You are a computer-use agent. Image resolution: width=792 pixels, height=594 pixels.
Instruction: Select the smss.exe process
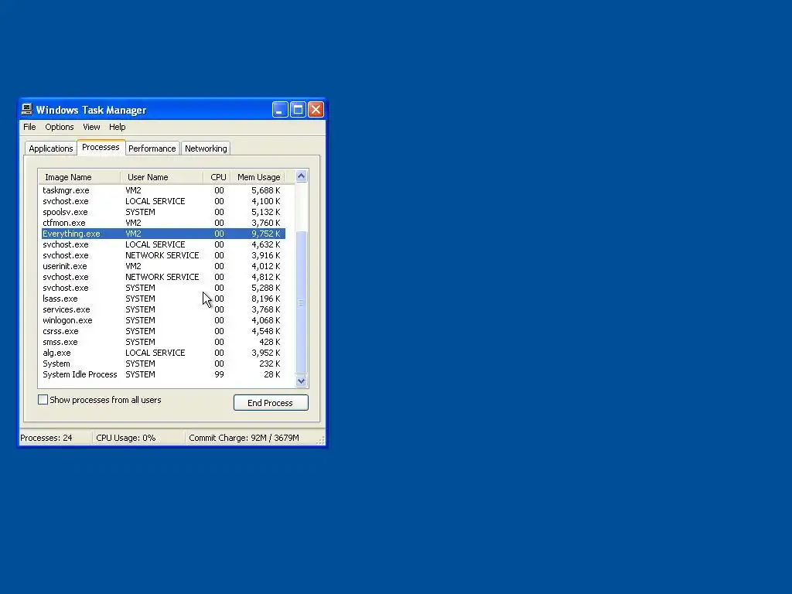[x=163, y=342]
